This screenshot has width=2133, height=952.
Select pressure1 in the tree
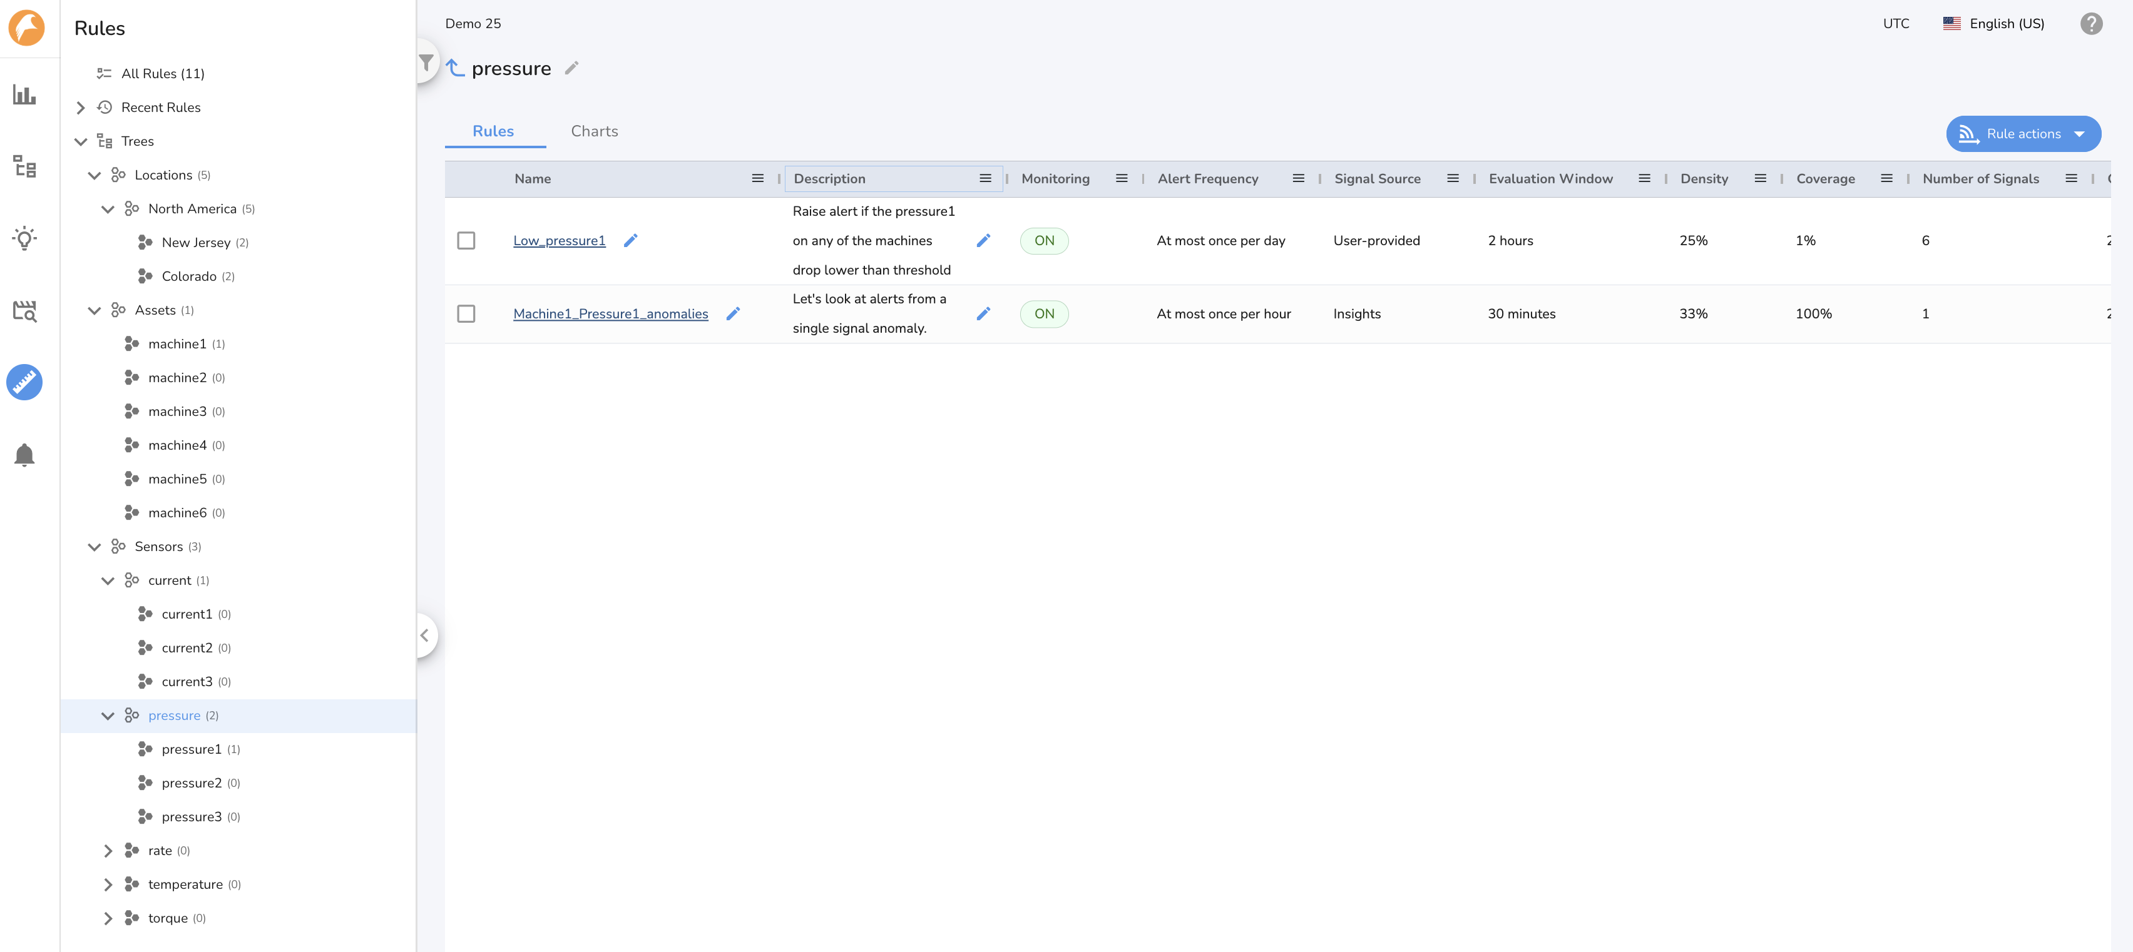pos(192,749)
